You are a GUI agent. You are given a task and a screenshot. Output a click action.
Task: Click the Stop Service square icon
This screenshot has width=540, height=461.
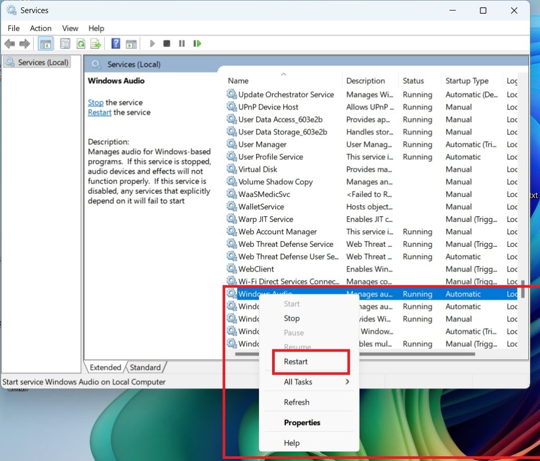[167, 44]
